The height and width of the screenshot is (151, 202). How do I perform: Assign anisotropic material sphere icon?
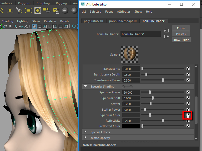(65, 10)
